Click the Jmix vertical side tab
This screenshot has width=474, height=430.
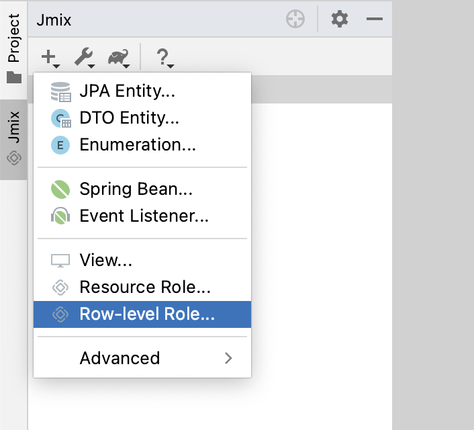tap(13, 138)
